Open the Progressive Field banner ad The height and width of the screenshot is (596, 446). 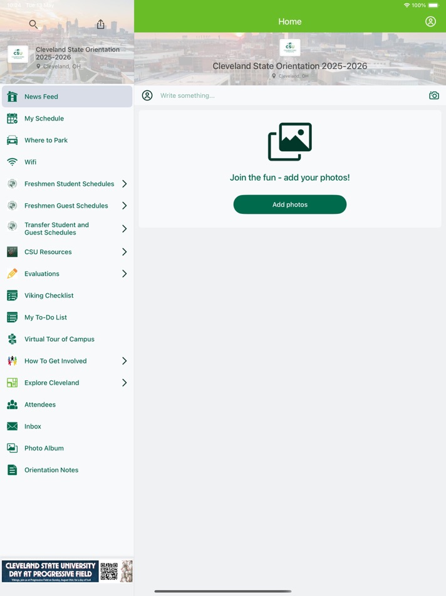[67, 571]
